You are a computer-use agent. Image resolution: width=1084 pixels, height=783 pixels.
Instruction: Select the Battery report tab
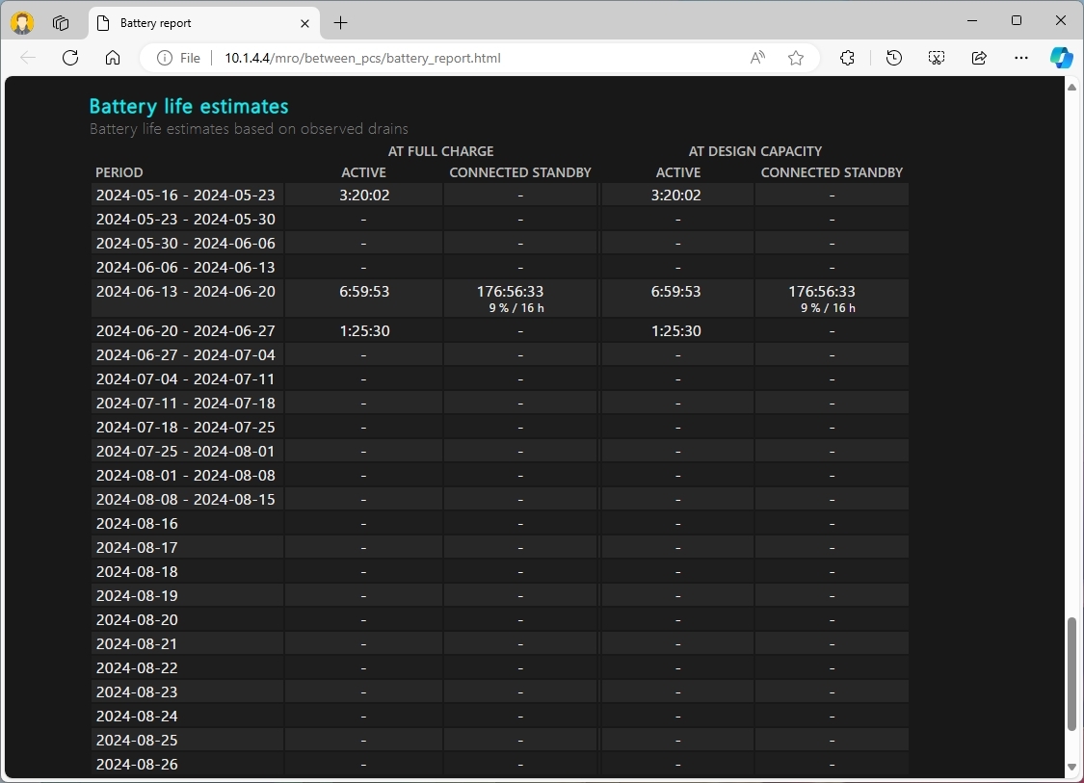pos(204,23)
